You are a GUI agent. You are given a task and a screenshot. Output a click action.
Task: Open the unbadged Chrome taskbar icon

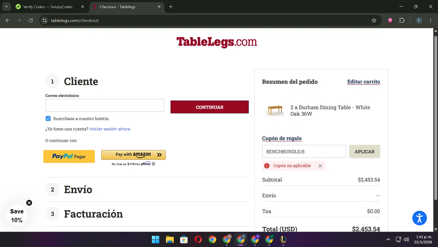click(212, 239)
